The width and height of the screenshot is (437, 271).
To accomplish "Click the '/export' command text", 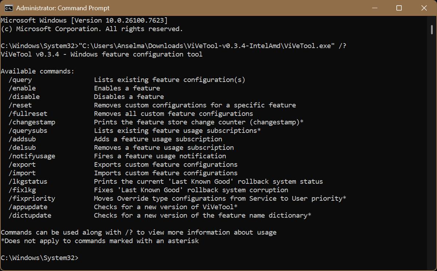I will (22, 164).
